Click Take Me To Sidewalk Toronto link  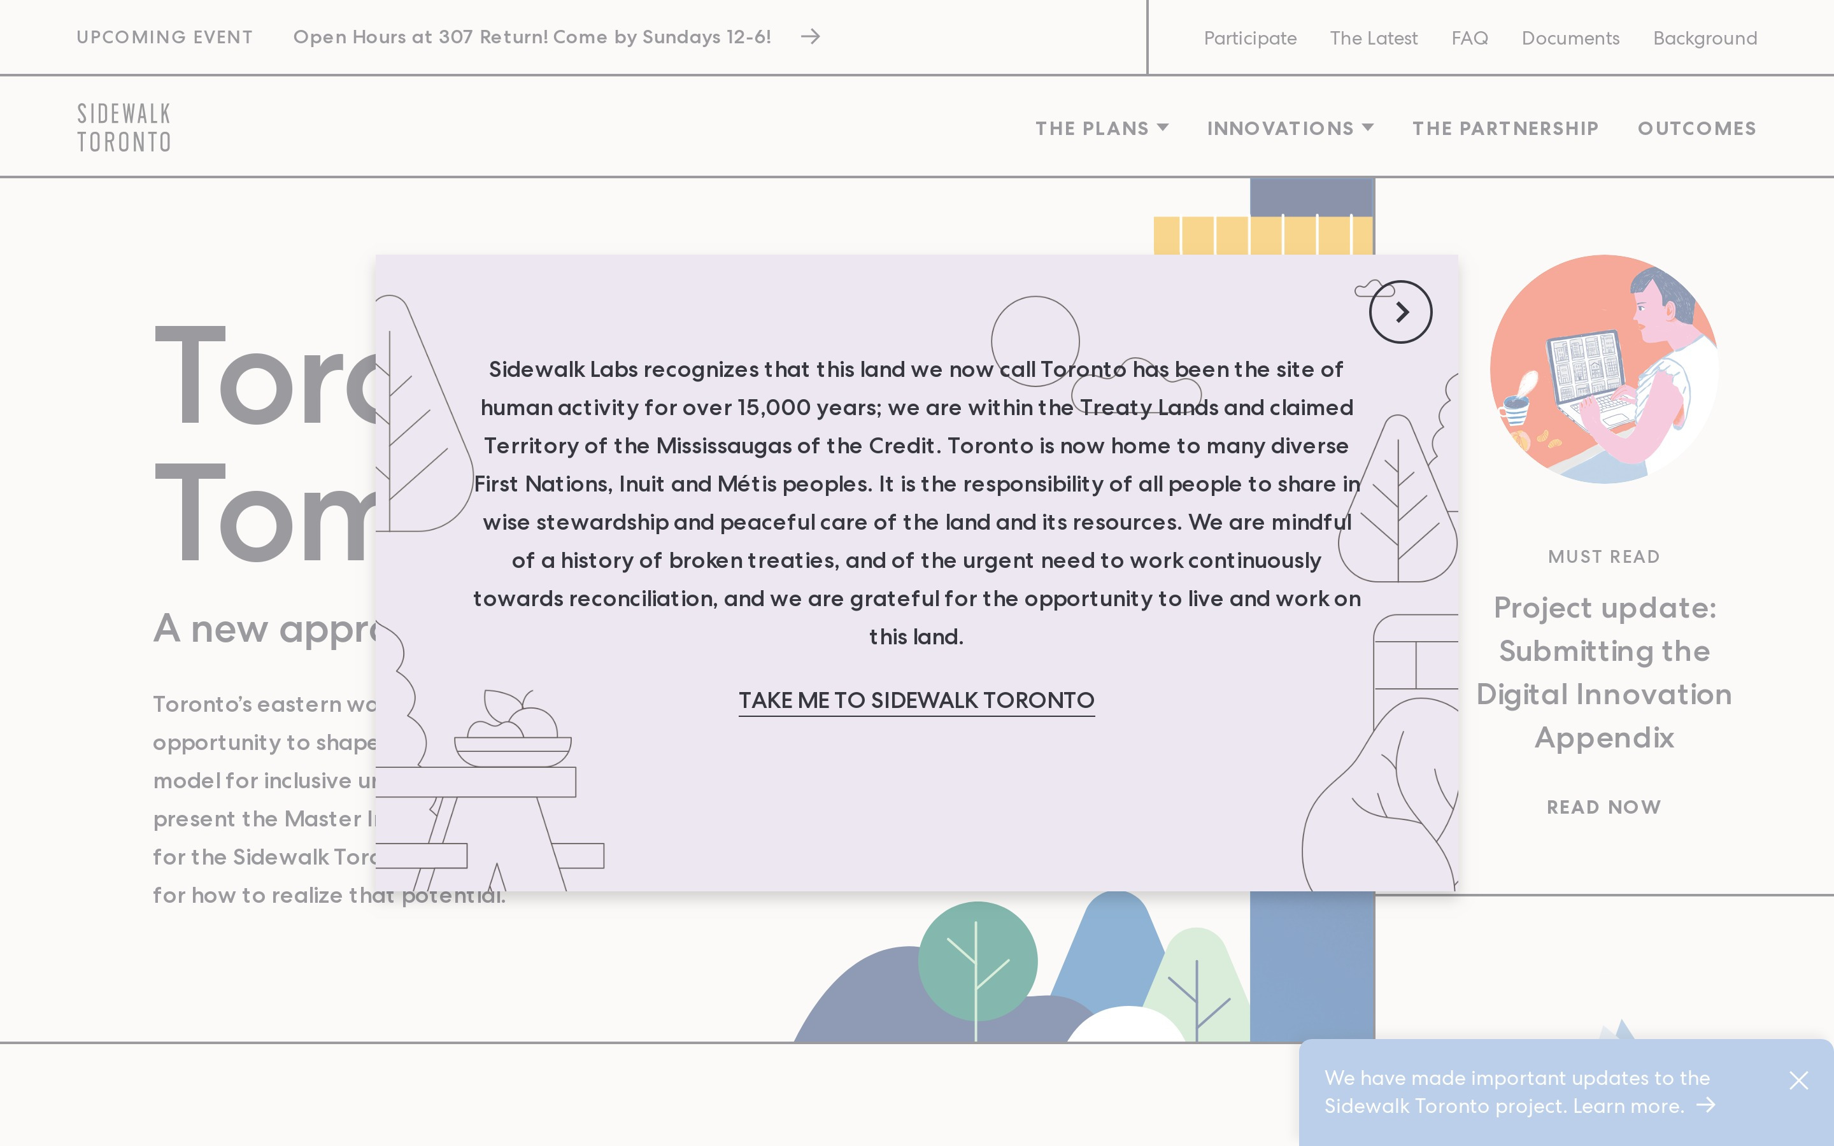(x=916, y=700)
